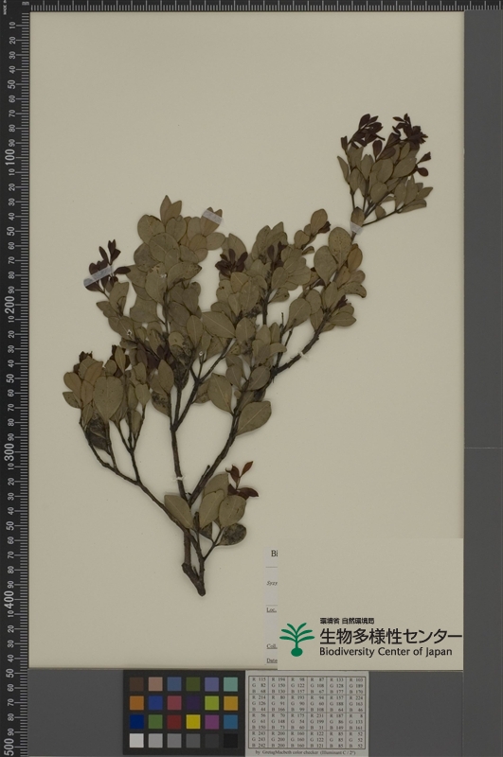Viewport: 503px width, 757px height.
Task: Choose the dark red swatch
Action: [x=174, y=722]
